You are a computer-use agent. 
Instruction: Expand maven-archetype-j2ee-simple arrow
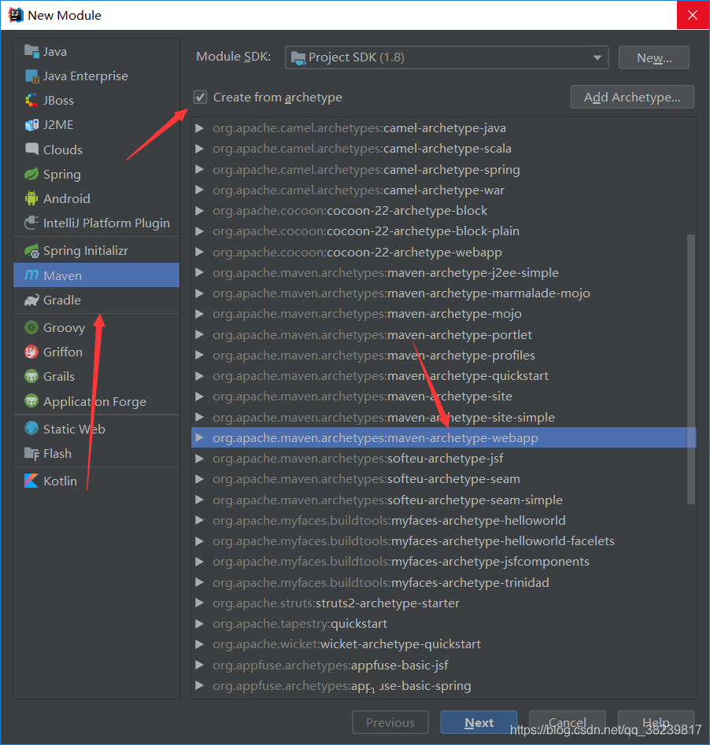[x=200, y=273]
